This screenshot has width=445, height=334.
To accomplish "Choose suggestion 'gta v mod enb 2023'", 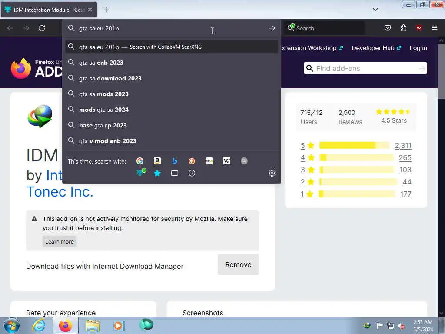I will [171, 140].
